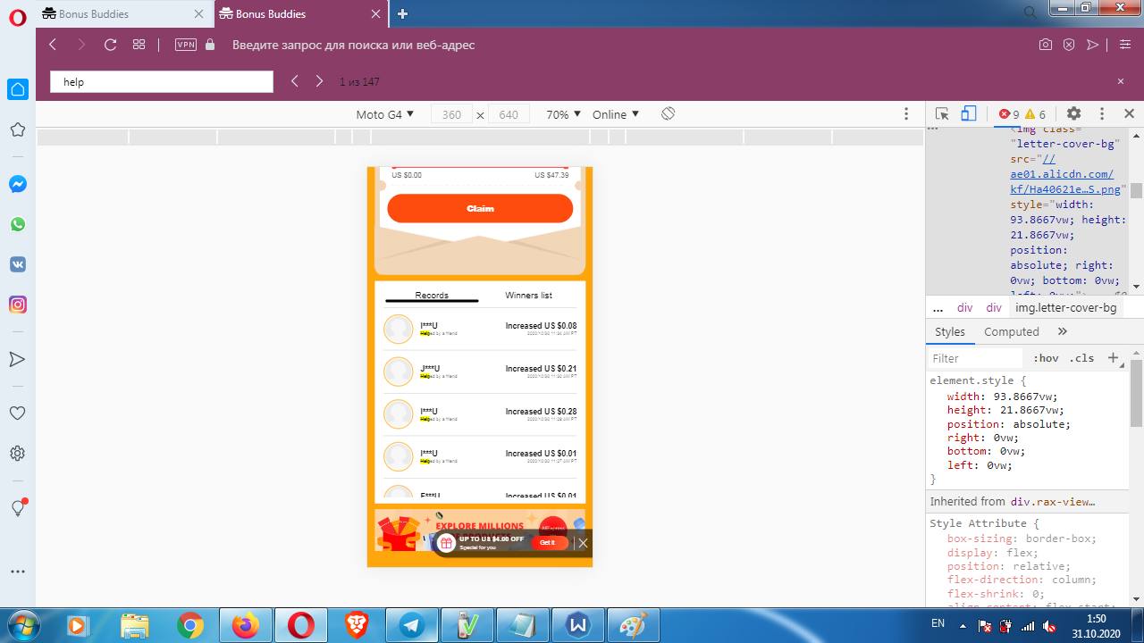This screenshot has width=1144, height=643.
Task: Open Instagram in the sidebar
Action: [17, 305]
